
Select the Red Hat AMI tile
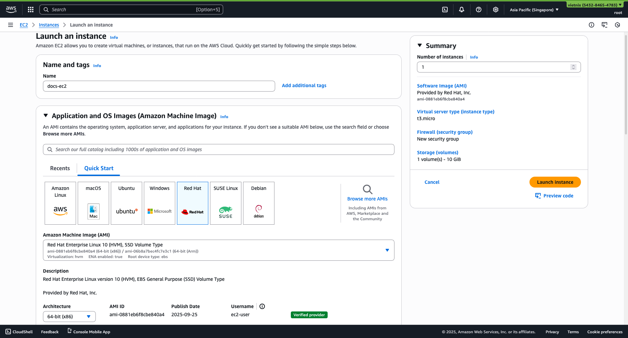click(x=192, y=203)
